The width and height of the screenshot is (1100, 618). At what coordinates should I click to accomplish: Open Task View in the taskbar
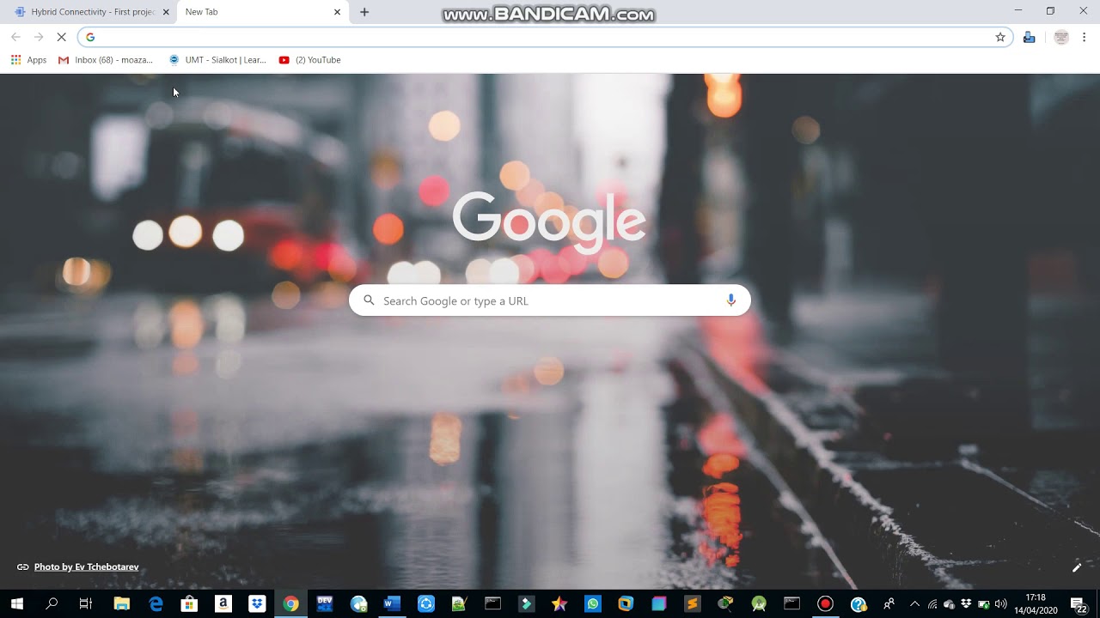tap(85, 603)
